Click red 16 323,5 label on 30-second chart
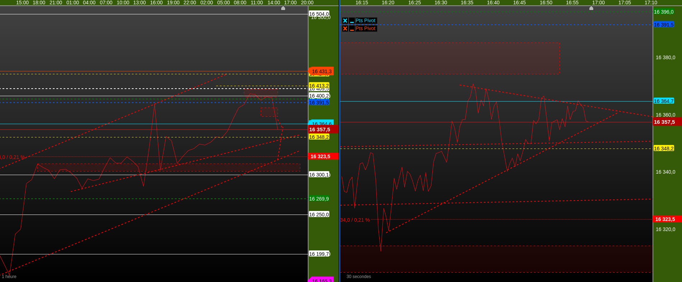 667,219
